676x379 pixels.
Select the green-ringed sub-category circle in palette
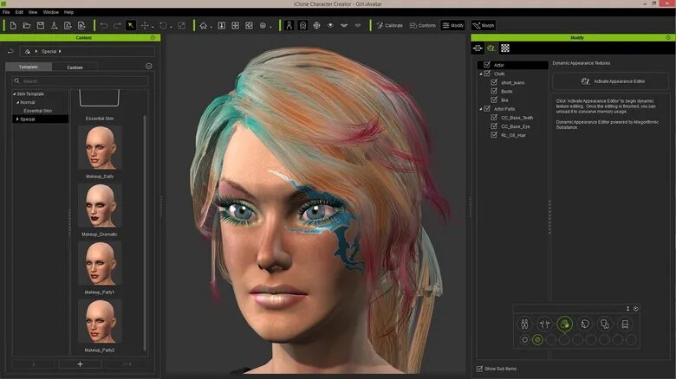(x=537, y=340)
